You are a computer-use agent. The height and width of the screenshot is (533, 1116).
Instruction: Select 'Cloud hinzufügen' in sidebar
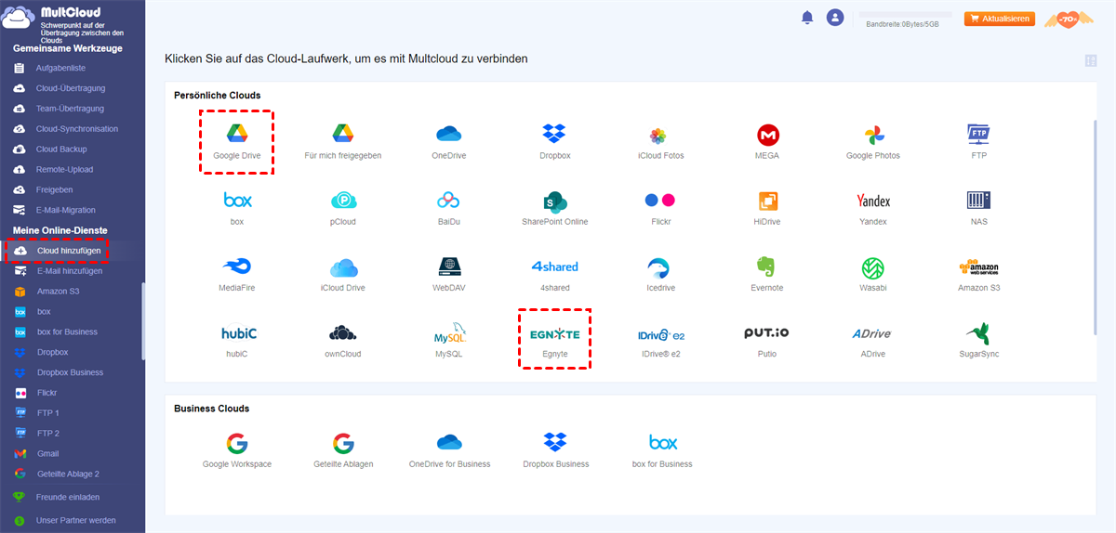click(x=71, y=251)
